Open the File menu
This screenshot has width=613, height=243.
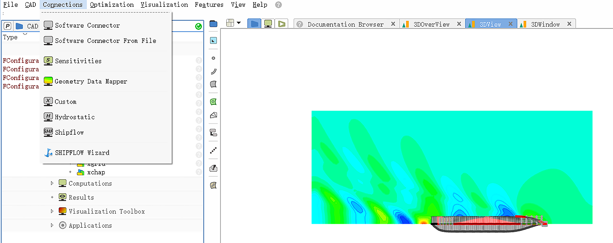(11, 5)
